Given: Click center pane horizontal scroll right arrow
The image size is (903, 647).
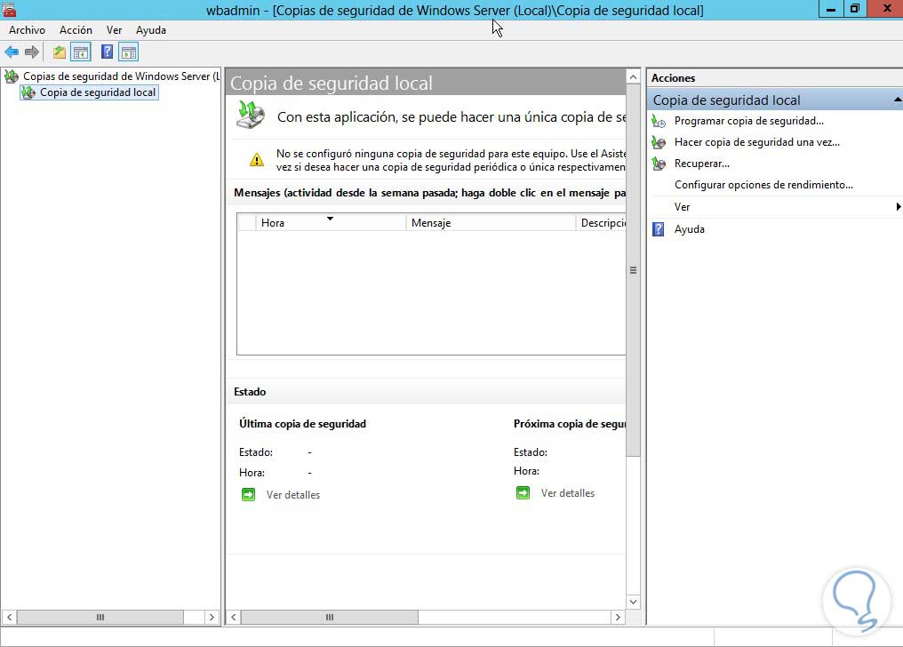Looking at the screenshot, I should (x=618, y=617).
